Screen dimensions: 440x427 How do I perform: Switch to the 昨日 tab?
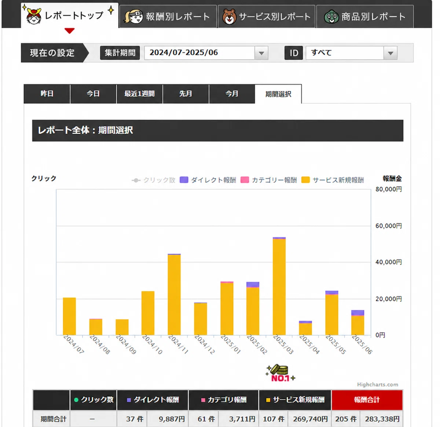(x=47, y=94)
